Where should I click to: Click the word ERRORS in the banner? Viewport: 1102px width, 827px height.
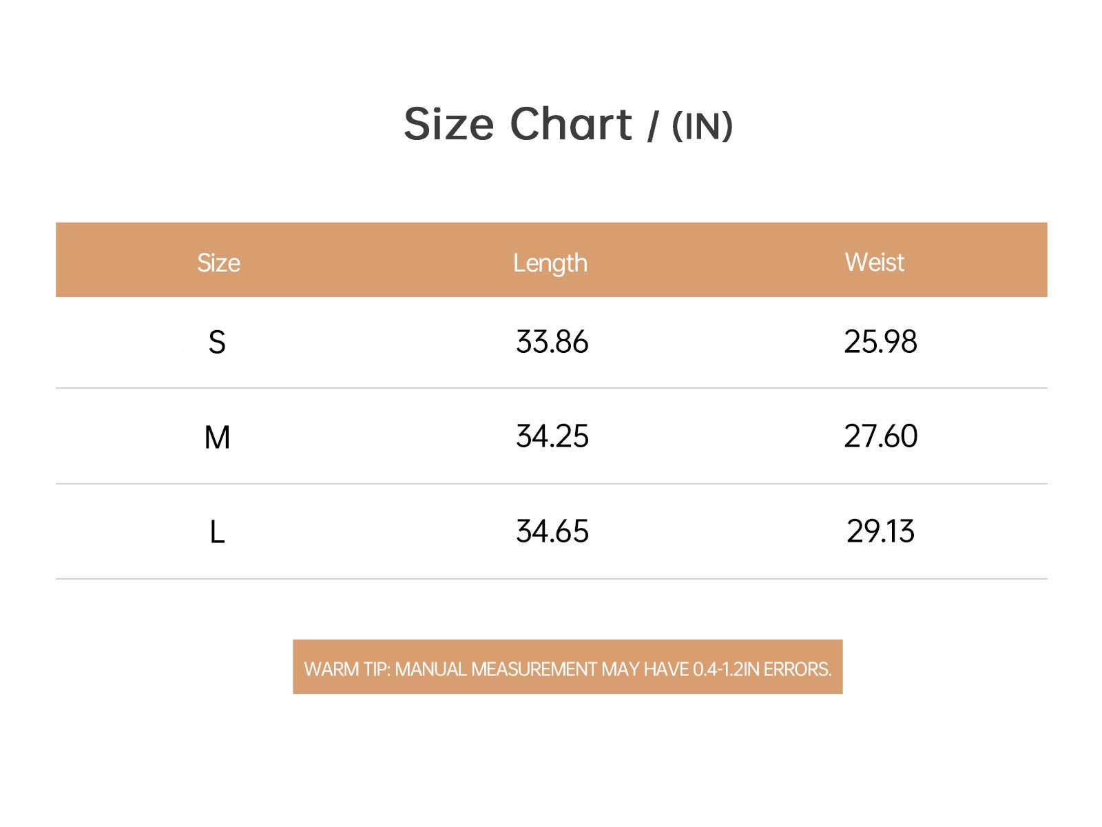[x=798, y=669]
